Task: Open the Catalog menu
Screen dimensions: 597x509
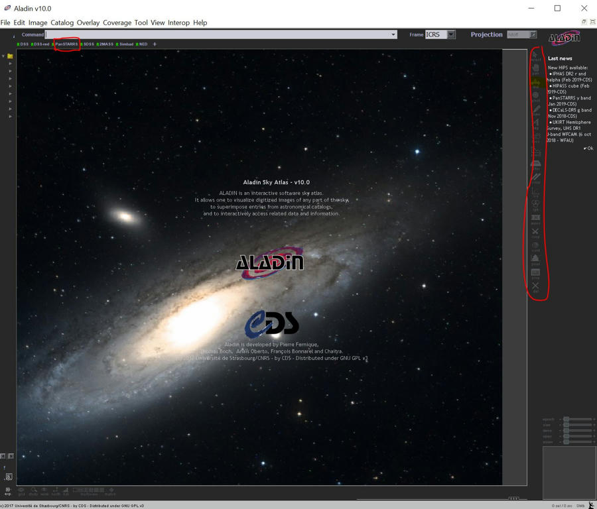Action: [62, 23]
